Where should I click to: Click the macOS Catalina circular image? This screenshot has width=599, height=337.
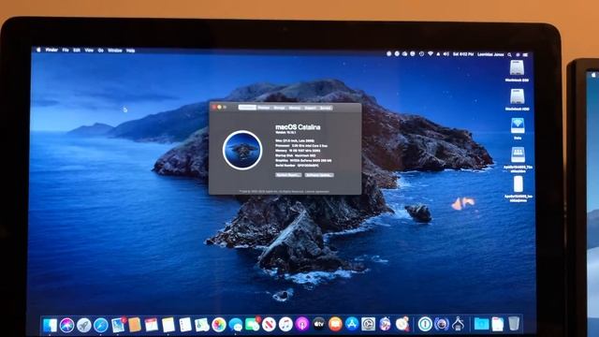tap(242, 150)
